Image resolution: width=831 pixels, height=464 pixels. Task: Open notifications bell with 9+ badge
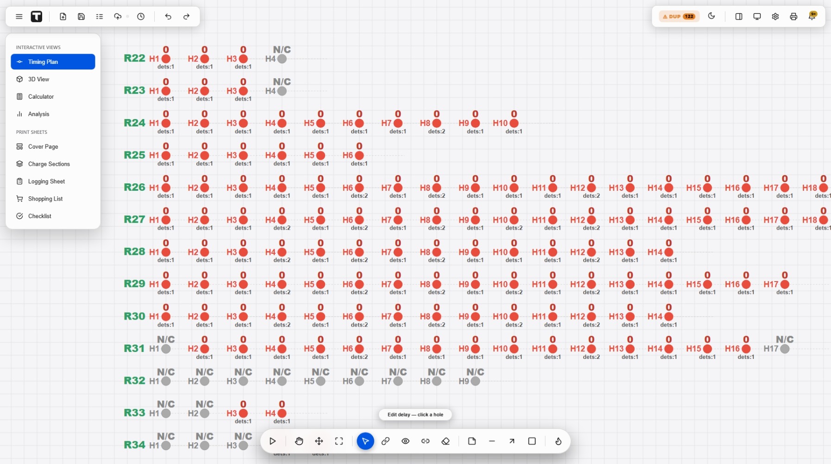(812, 16)
